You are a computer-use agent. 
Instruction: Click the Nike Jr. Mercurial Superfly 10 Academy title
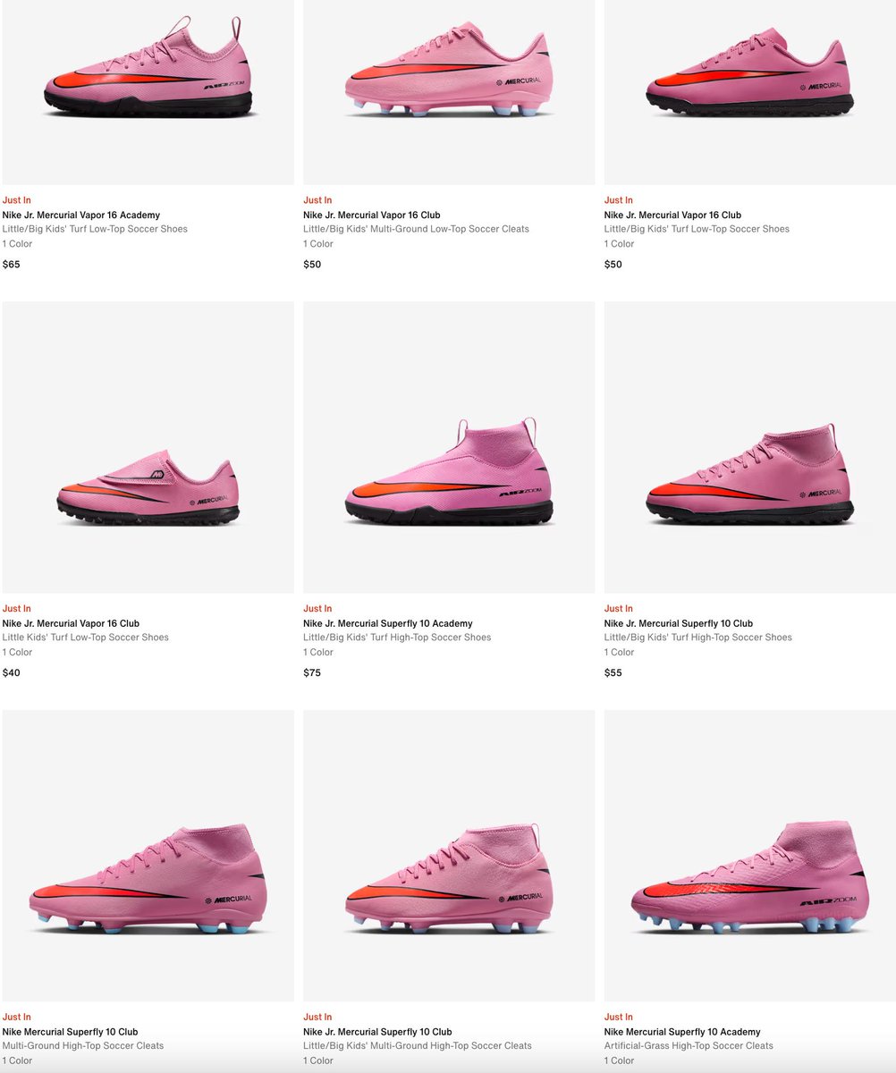tap(388, 623)
